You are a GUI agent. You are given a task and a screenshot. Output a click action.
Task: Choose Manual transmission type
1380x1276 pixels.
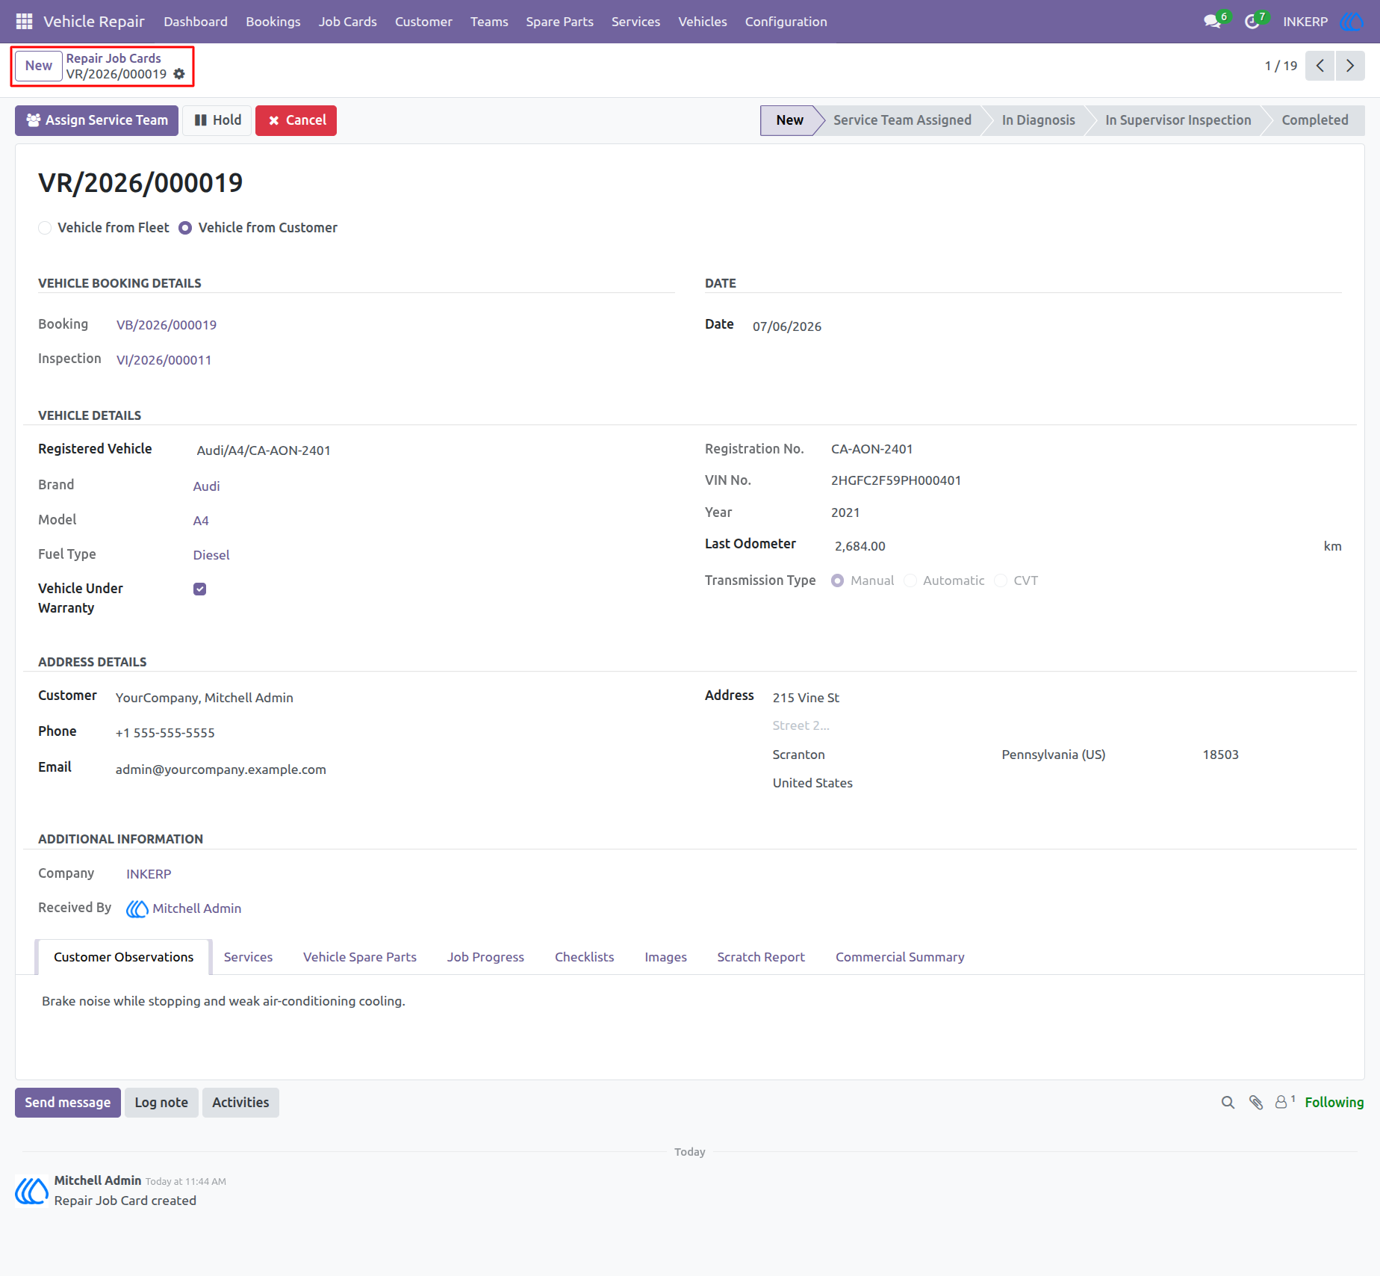click(838, 580)
